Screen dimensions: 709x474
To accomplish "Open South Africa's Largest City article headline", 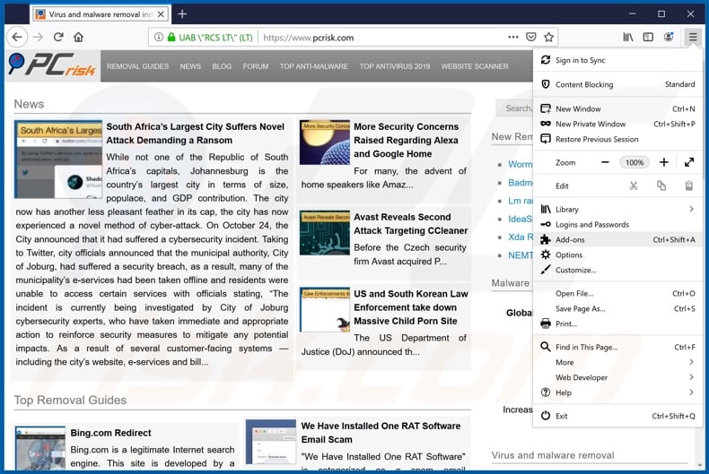I will [196, 134].
